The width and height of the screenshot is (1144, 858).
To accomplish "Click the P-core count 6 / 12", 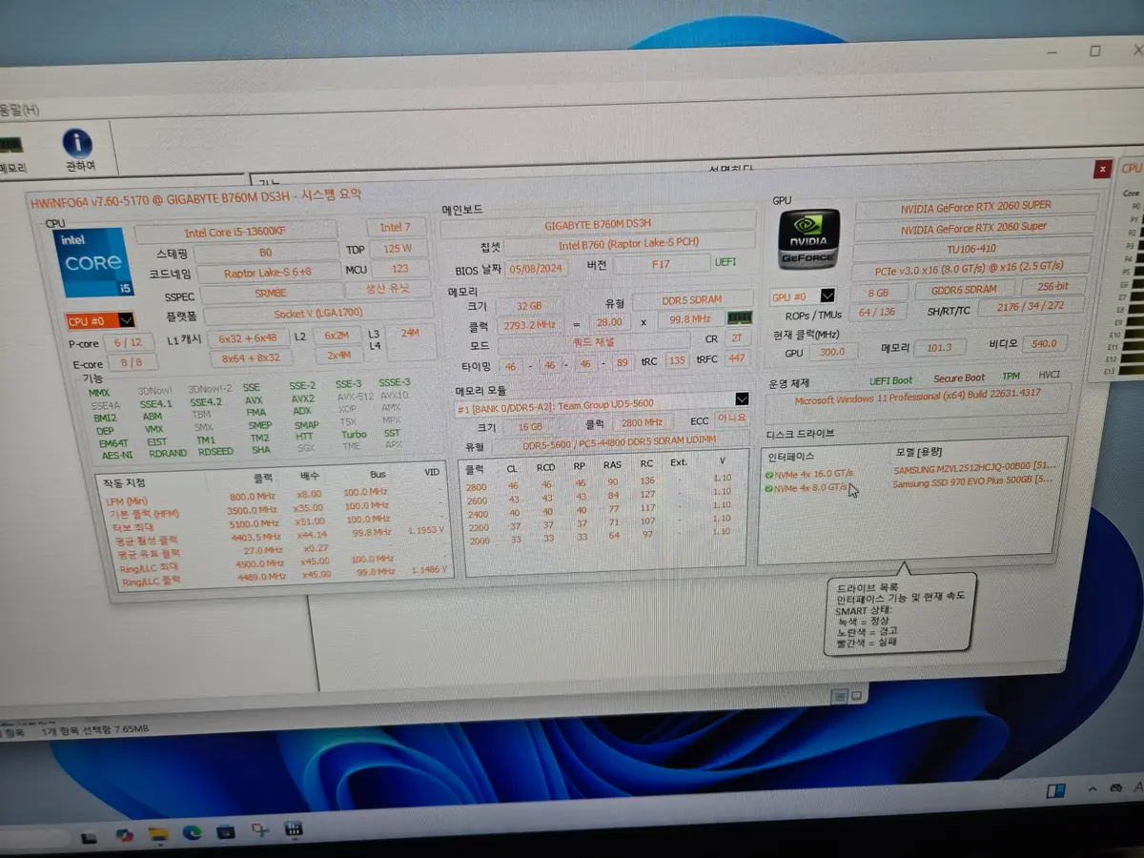I will (x=128, y=343).
